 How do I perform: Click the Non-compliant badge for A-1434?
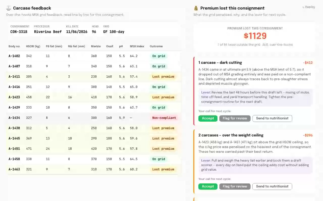pyautogui.click(x=164, y=118)
